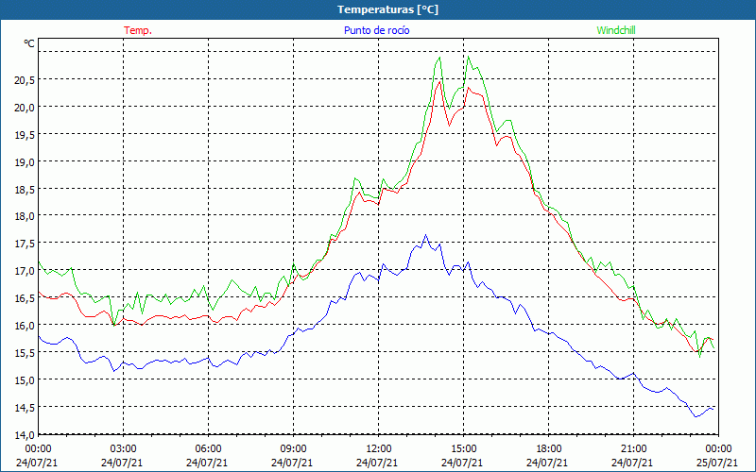Viewport: 756px width, 472px height.
Task: Click the 25/07/21 date label
Action: tap(717, 463)
